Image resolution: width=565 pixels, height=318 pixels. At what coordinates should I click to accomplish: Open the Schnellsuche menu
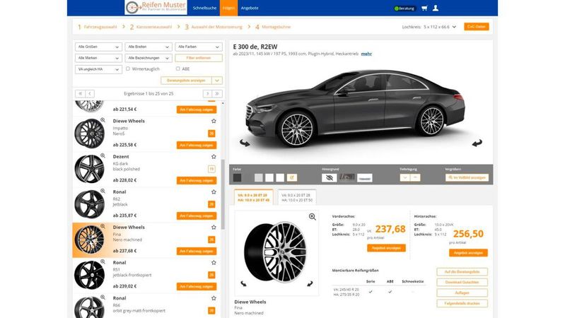coord(204,8)
